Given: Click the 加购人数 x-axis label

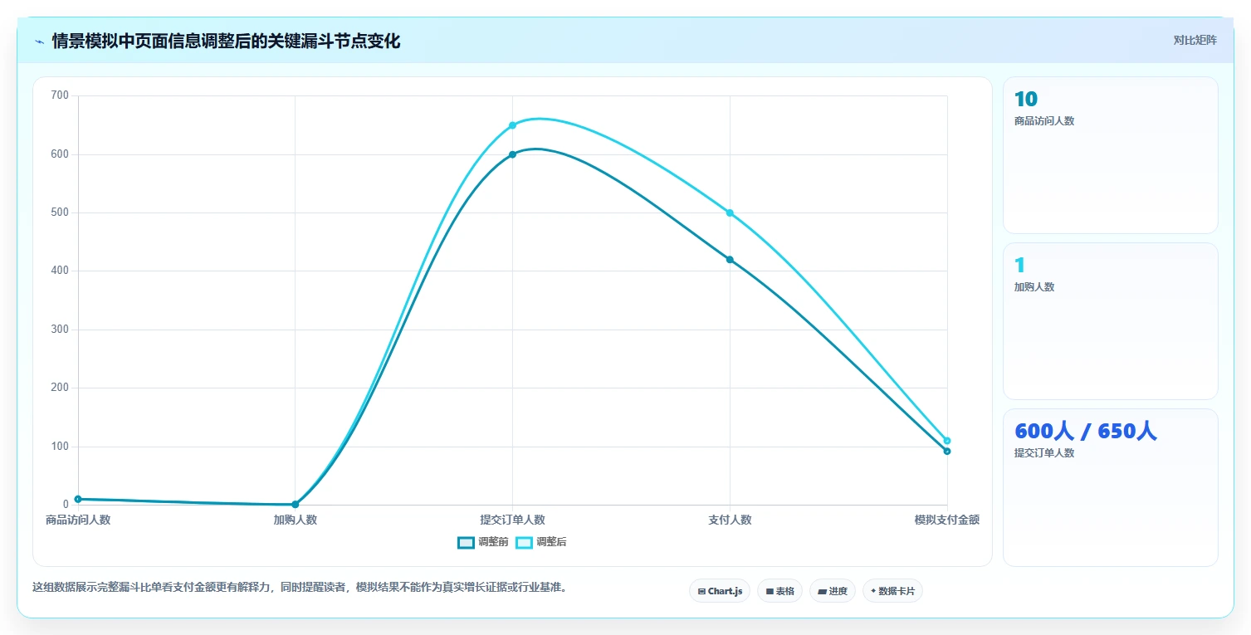Looking at the screenshot, I should (296, 520).
